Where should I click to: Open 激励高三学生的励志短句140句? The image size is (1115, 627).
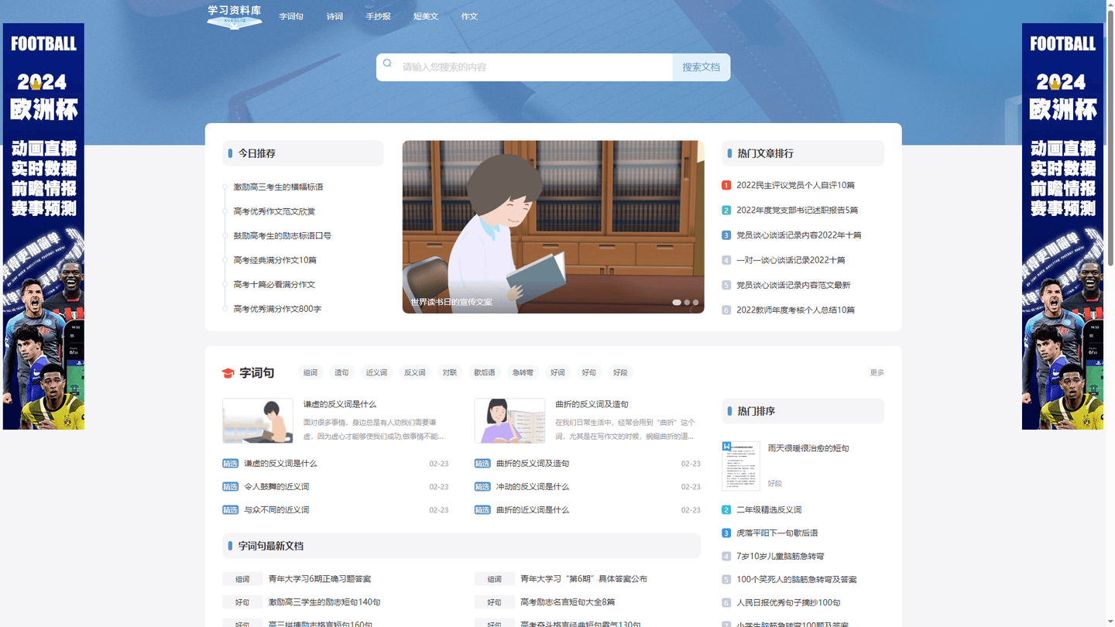(324, 602)
